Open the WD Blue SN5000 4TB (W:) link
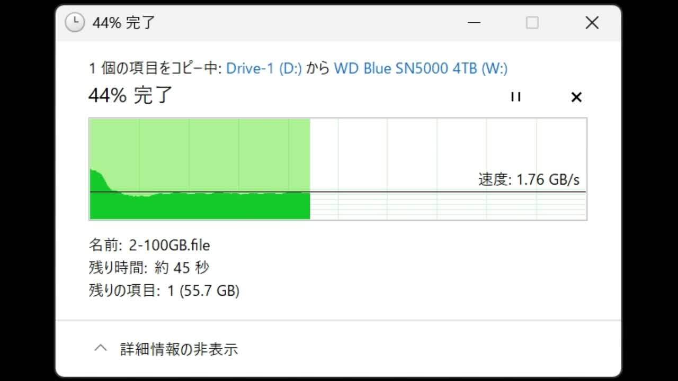 (x=421, y=68)
